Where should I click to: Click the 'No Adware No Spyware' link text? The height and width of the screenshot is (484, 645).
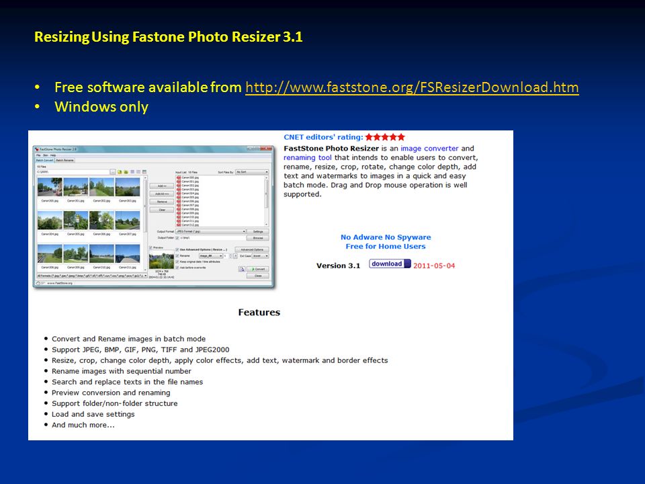tap(386, 237)
